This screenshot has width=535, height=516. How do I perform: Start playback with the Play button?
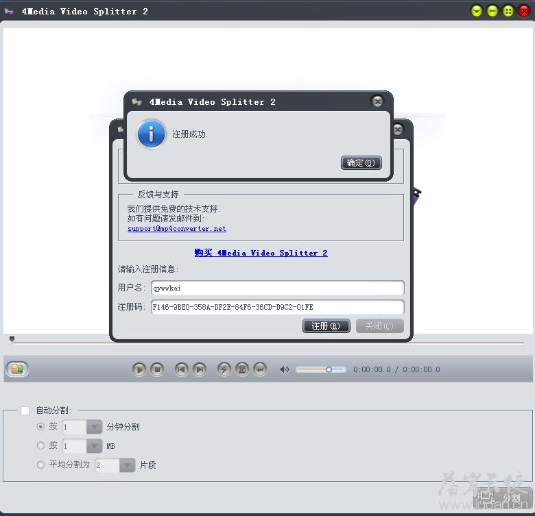pos(139,369)
